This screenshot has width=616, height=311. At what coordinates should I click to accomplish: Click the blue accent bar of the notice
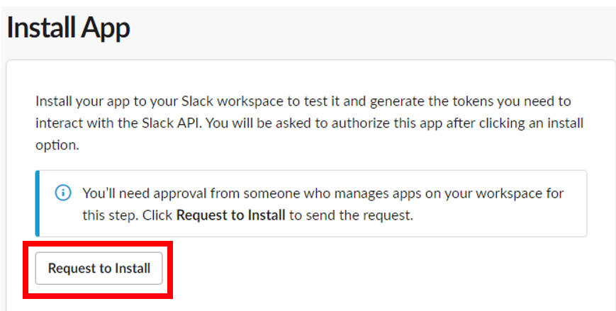click(38, 203)
